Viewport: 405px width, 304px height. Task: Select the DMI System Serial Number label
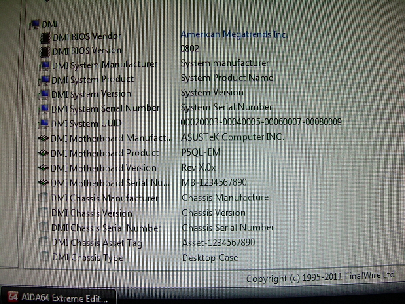pos(105,108)
